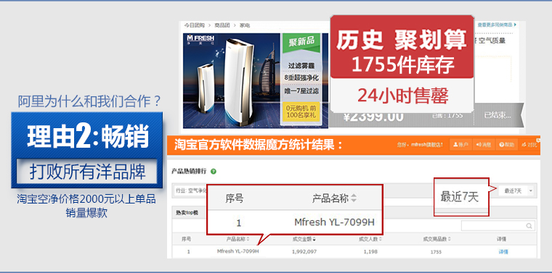Click the 账户 account icon button
The height and width of the screenshot is (273, 552).
coord(460,145)
